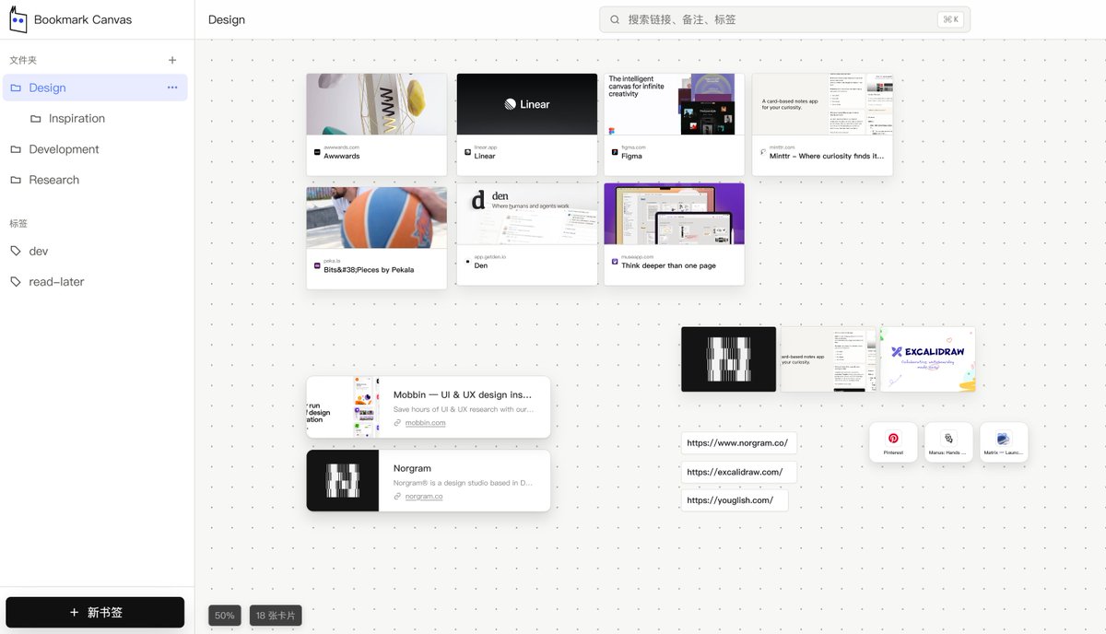Viewport: 1106px width, 634px height.
Task: Click the 'Minttr – Where curiosity finds it' title
Action: click(827, 156)
